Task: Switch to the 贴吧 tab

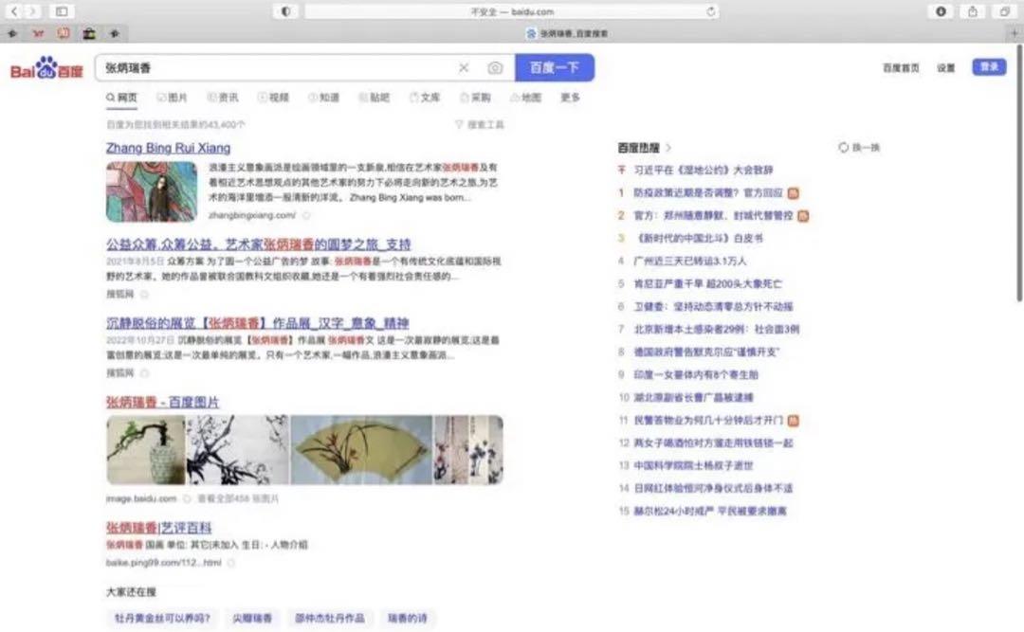Action: 375,98
